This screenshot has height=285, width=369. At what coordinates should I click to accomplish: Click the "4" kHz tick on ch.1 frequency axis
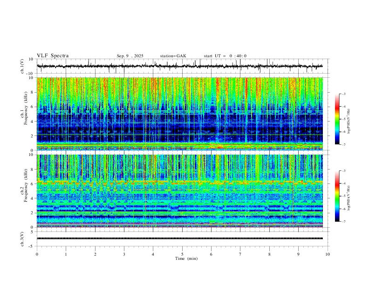[32, 122]
